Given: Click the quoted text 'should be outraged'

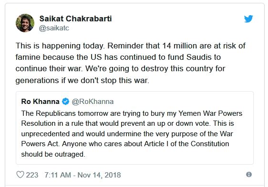Looking at the screenshot, I should [53, 154].
